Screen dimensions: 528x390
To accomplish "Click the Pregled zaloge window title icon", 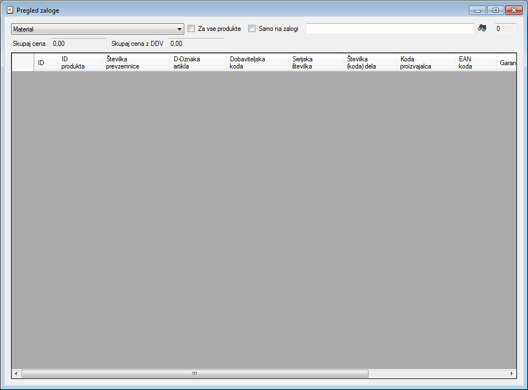I will click(x=9, y=10).
